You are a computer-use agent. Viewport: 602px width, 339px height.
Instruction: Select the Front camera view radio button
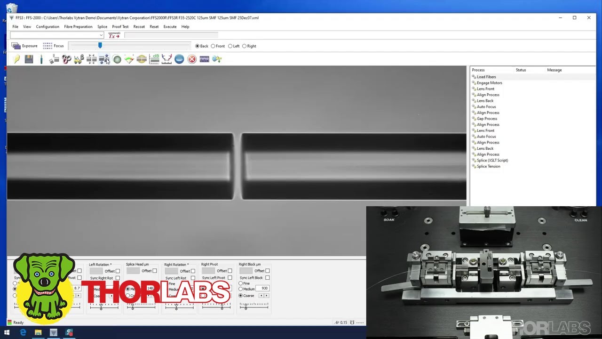pos(213,46)
